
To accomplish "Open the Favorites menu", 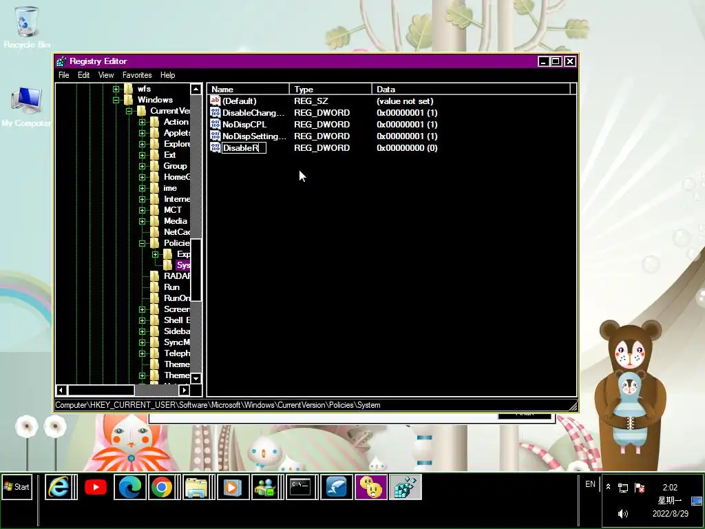I will (x=137, y=75).
